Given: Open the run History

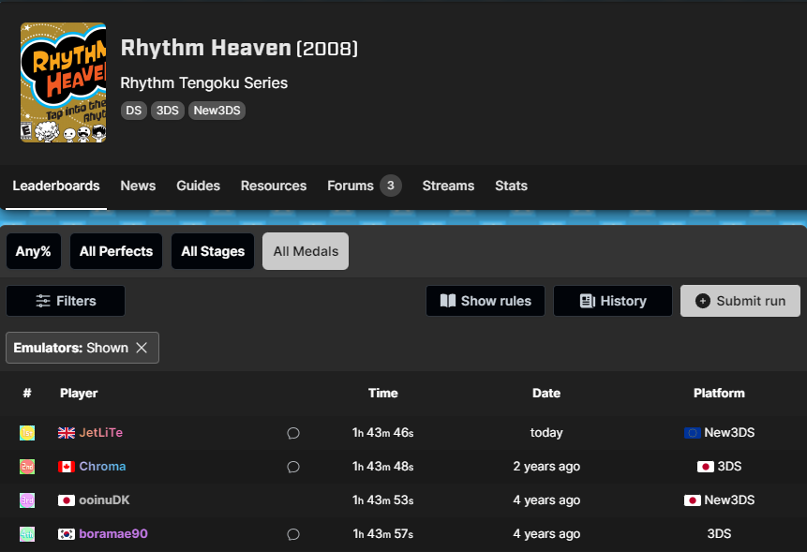Looking at the screenshot, I should (x=613, y=301).
